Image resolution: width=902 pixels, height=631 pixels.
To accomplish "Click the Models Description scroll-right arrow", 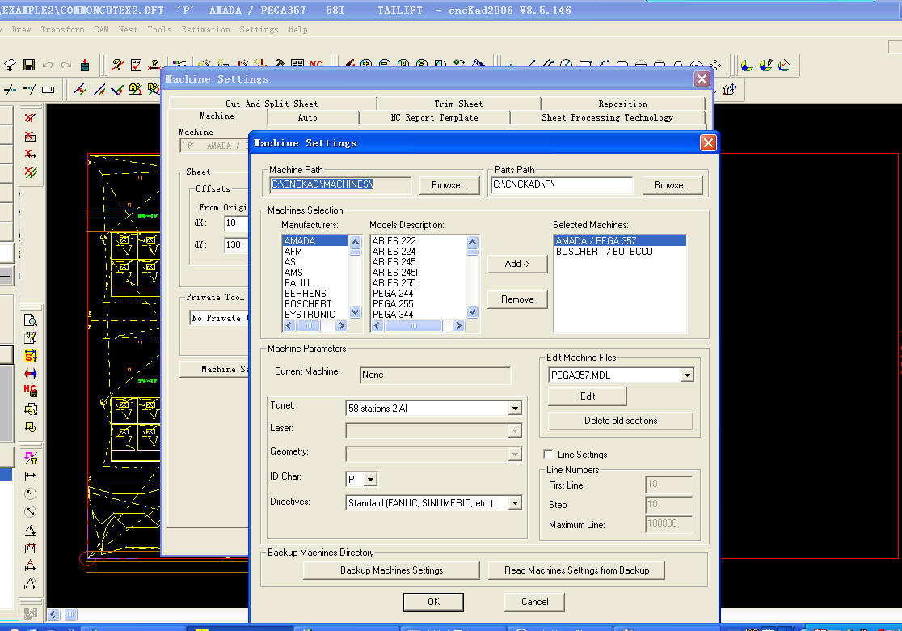I will (458, 326).
